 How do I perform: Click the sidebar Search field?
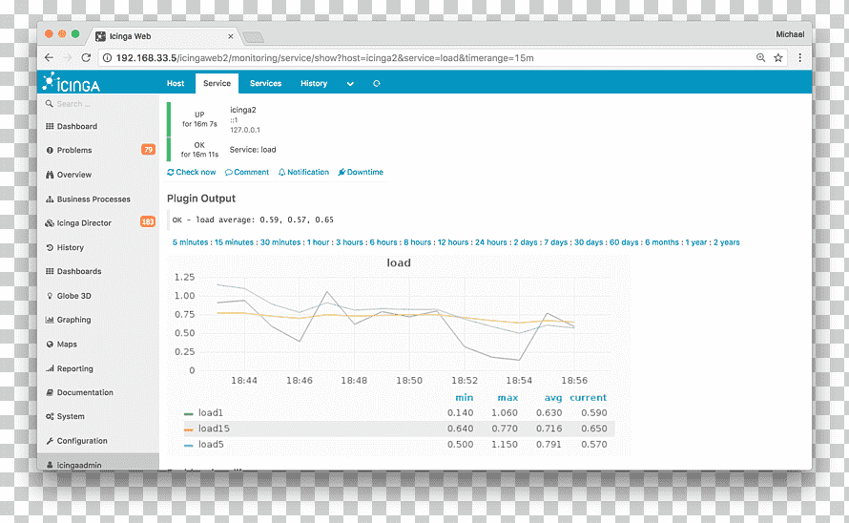(98, 103)
